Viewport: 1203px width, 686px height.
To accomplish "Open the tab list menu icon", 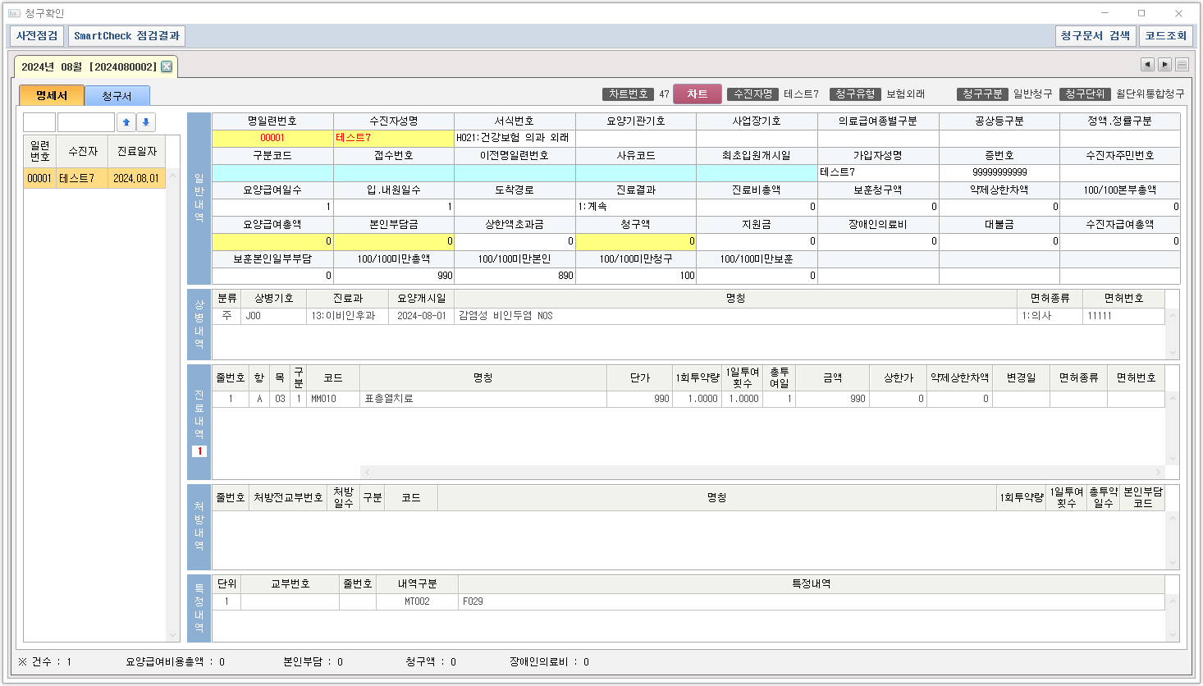I will tap(1182, 65).
